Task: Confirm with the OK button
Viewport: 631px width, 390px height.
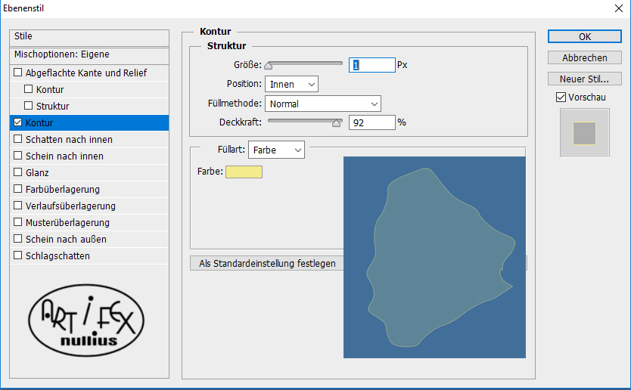Action: [584, 36]
